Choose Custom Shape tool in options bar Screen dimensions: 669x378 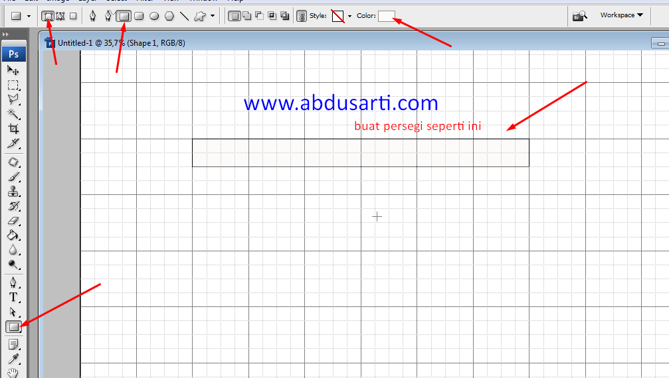point(200,16)
